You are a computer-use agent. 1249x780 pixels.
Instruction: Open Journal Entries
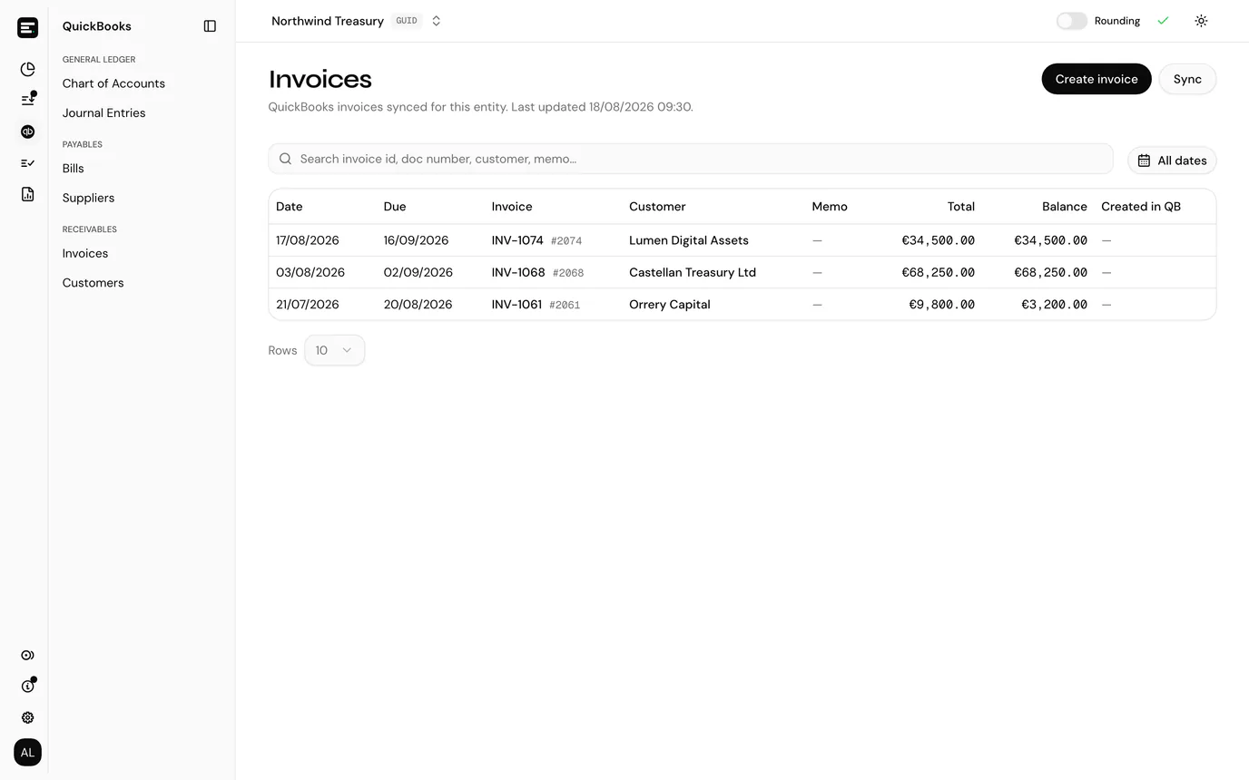coord(103,113)
